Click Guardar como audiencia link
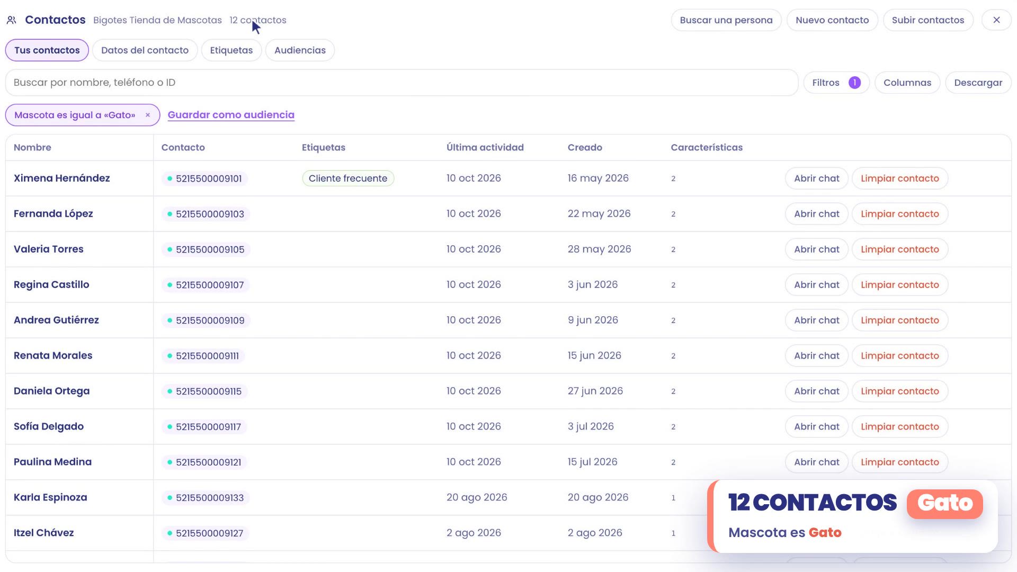Image resolution: width=1017 pixels, height=572 pixels. click(231, 115)
